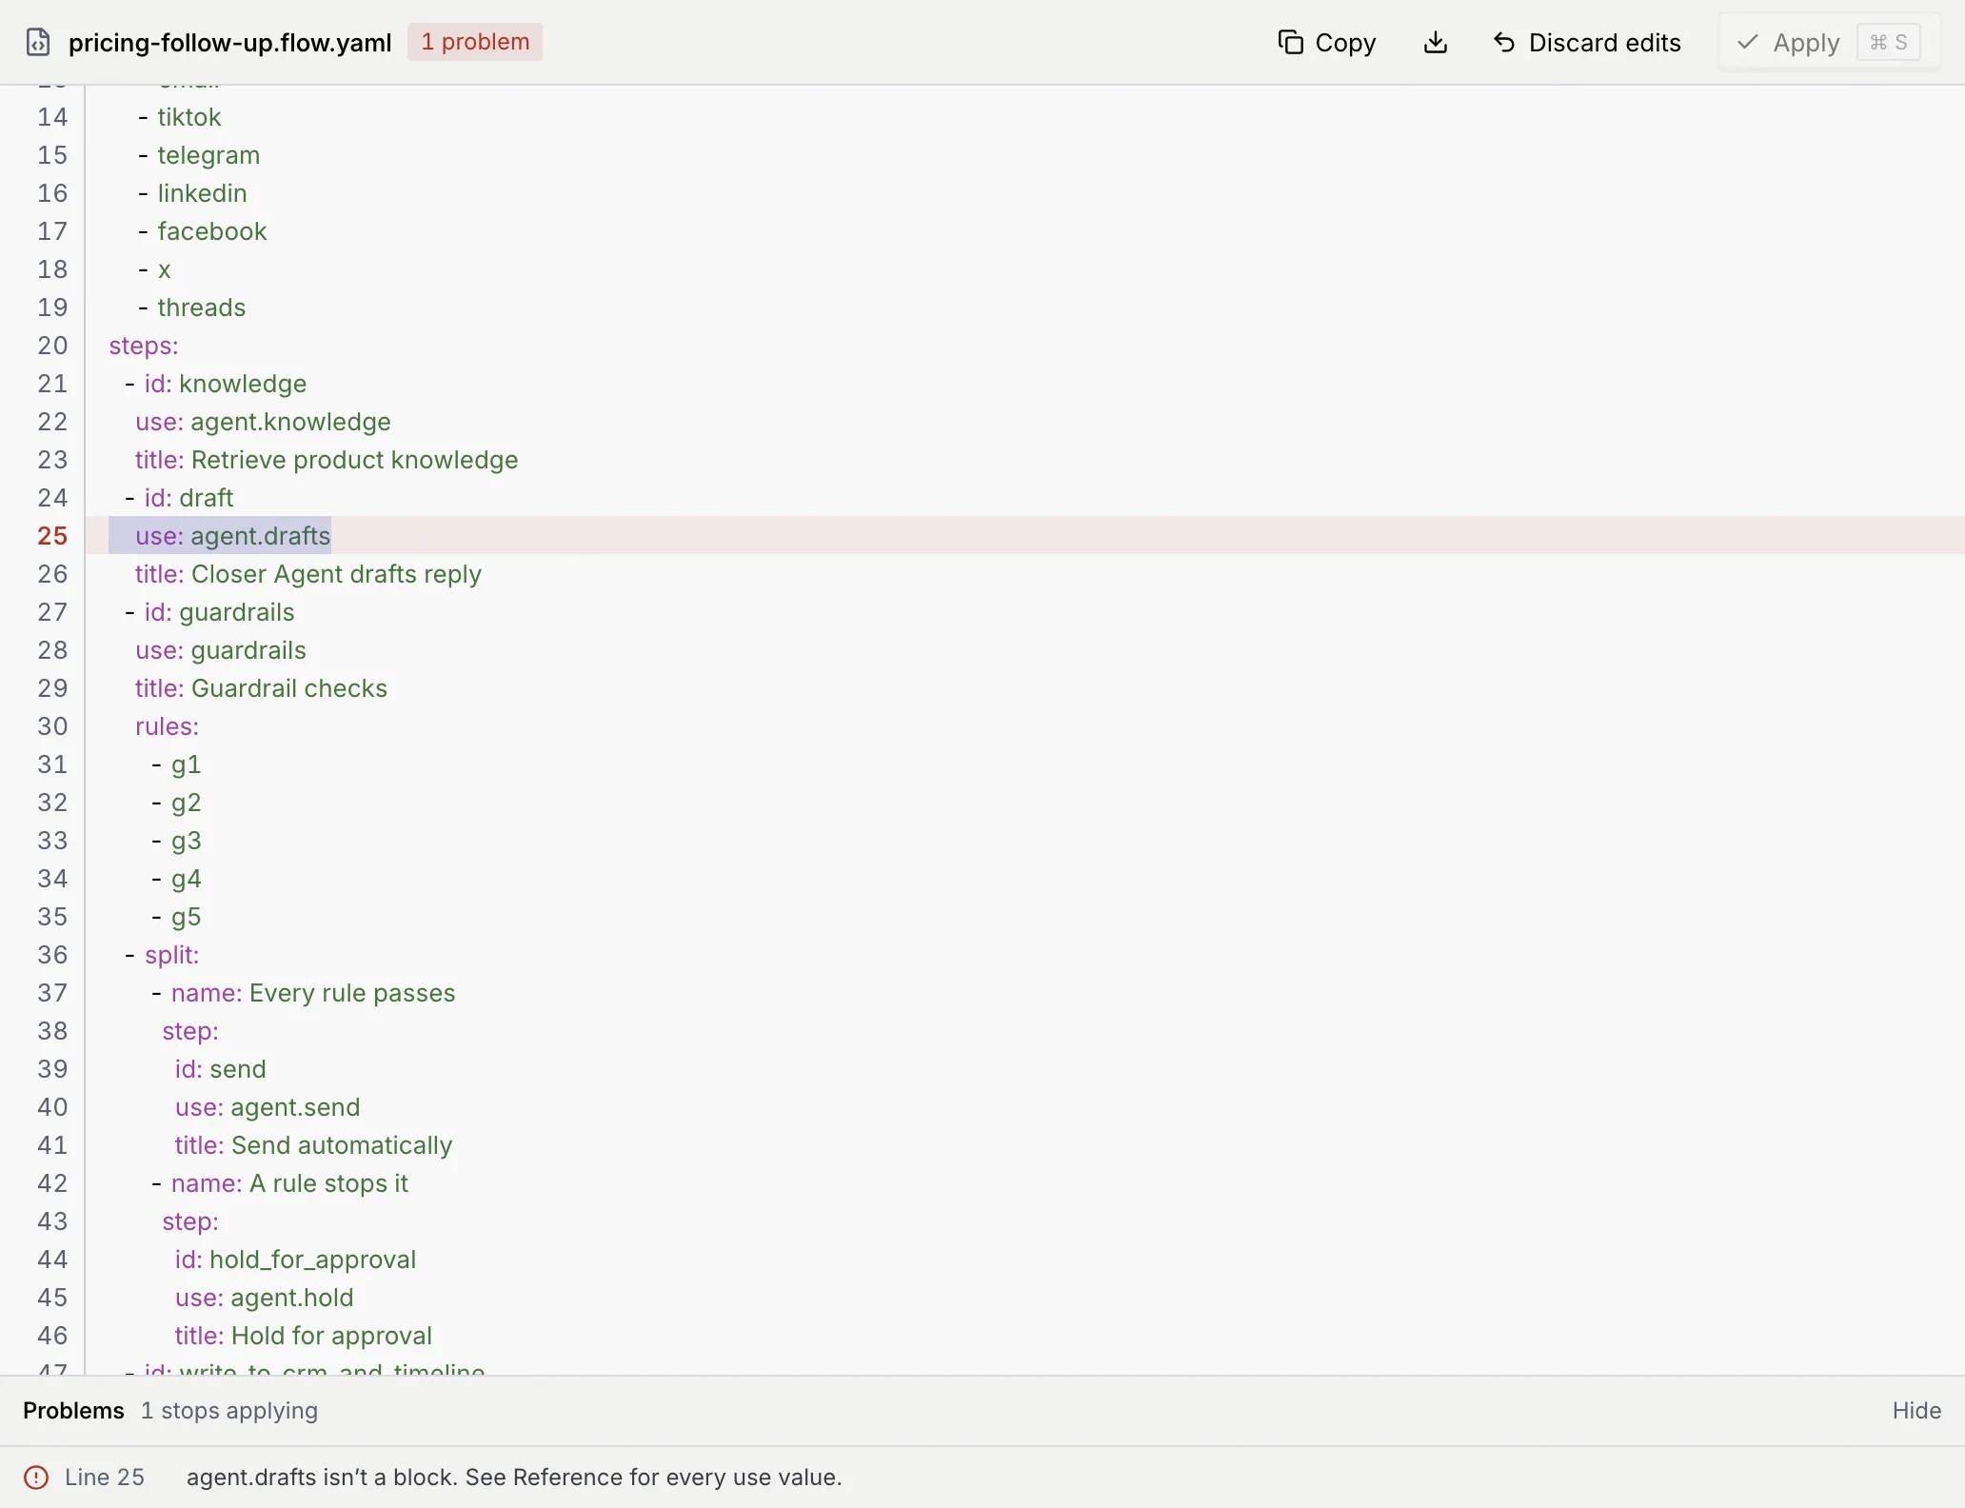Click the 'threads' list entry
The width and height of the screenshot is (1965, 1508).
tap(201, 308)
